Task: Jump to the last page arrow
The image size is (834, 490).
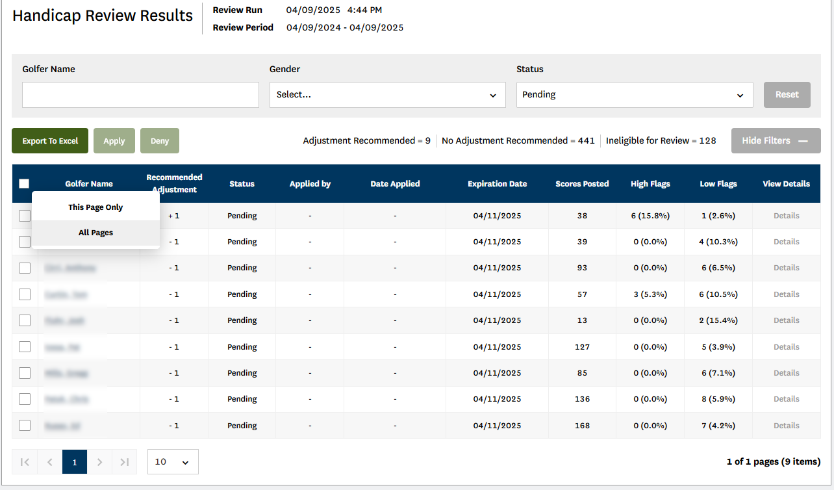Action: coord(125,462)
